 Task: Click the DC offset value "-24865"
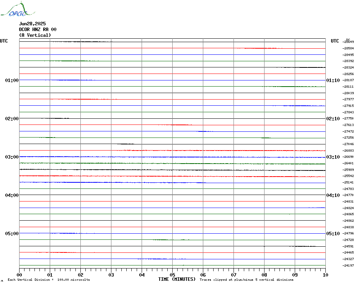(x=348, y=214)
